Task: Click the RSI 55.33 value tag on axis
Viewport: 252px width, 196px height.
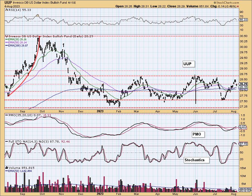Action: (243, 20)
